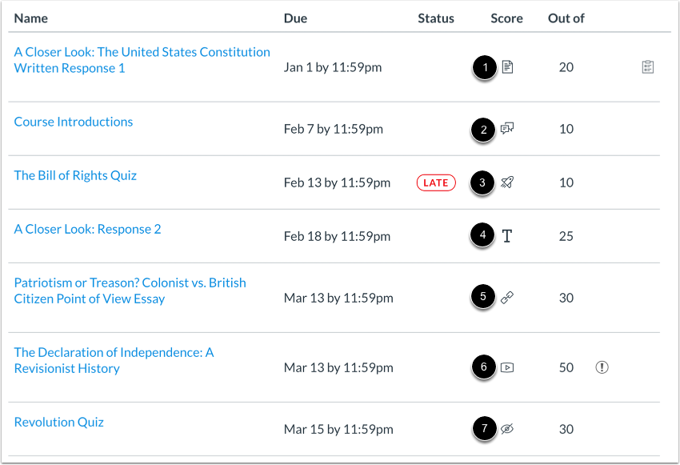The image size is (680, 465).
Task: Click the discussion submission icon for Course Introductions
Action: pos(507,128)
